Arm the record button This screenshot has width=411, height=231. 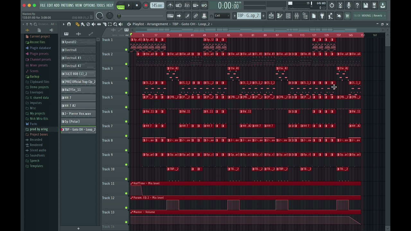[x=145, y=5]
